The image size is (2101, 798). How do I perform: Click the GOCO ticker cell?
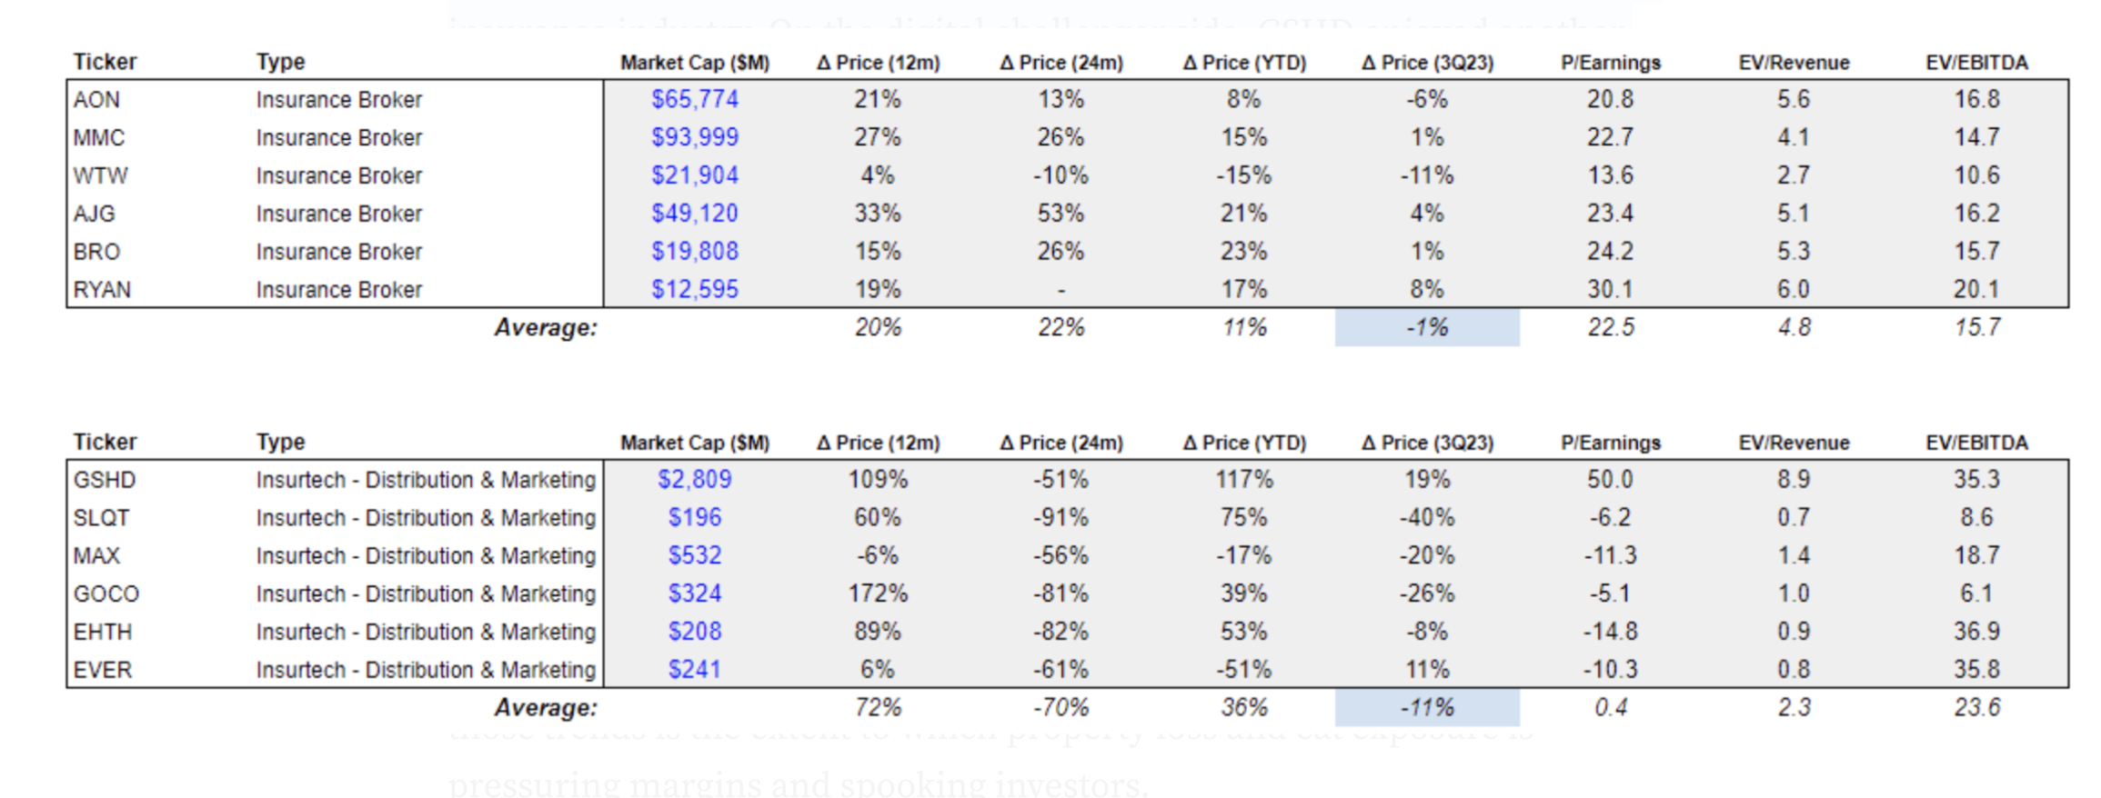[x=106, y=594]
